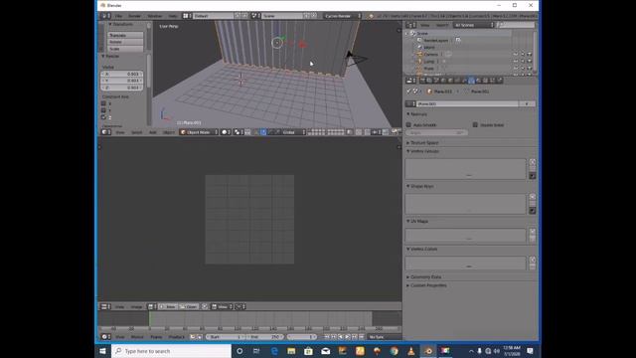Toggle visibility eye for Camera in outliner
The height and width of the screenshot is (358, 636).
pyautogui.click(x=516, y=54)
